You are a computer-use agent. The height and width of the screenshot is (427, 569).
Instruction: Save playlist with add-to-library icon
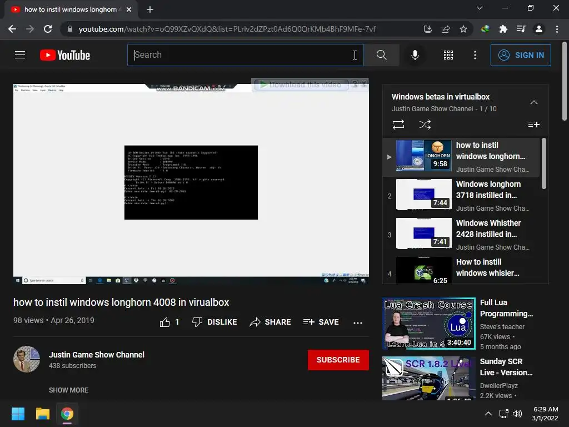(533, 125)
